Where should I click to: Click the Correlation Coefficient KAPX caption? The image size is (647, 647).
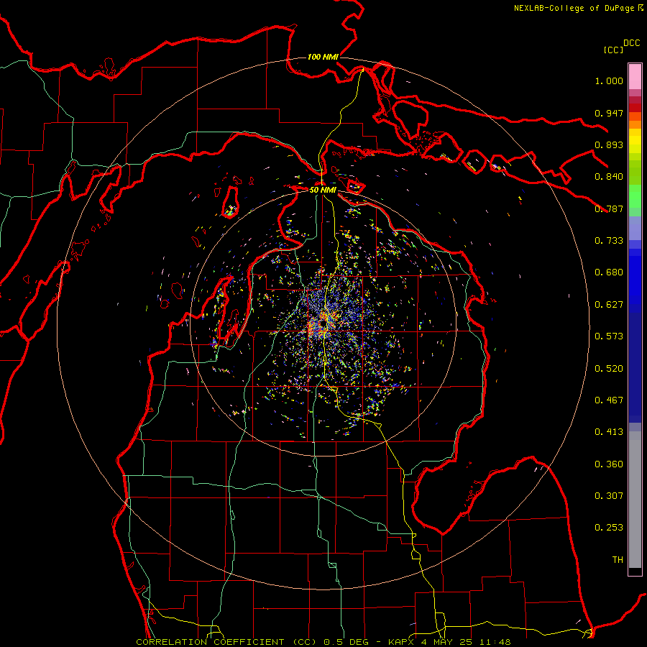click(323, 642)
